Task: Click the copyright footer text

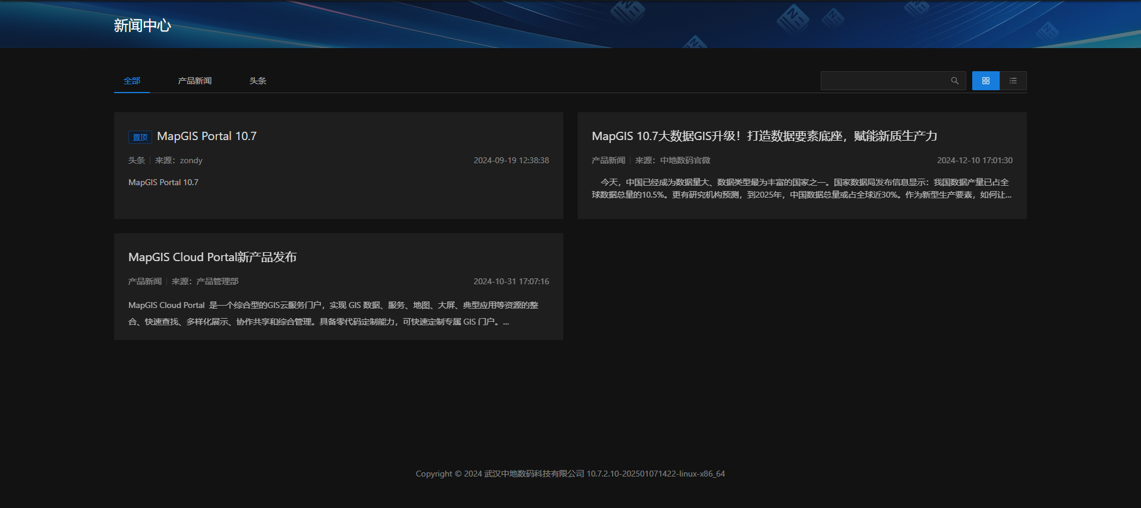Action: 570,474
